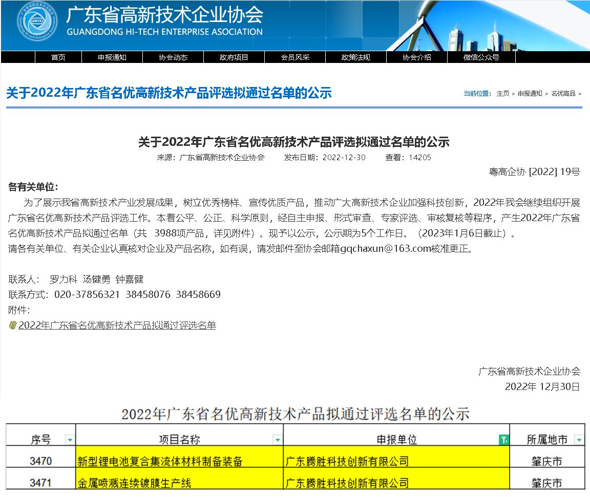This screenshot has width=590, height=500.
Task: Open the 会员风采 navigation item
Action: point(294,57)
